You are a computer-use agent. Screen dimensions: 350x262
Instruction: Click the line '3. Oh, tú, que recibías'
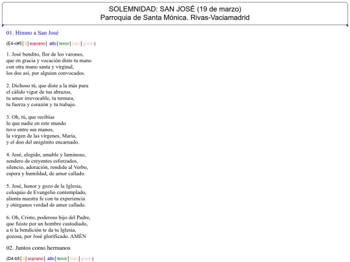point(30,117)
